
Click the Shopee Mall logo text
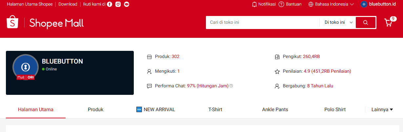(x=56, y=23)
